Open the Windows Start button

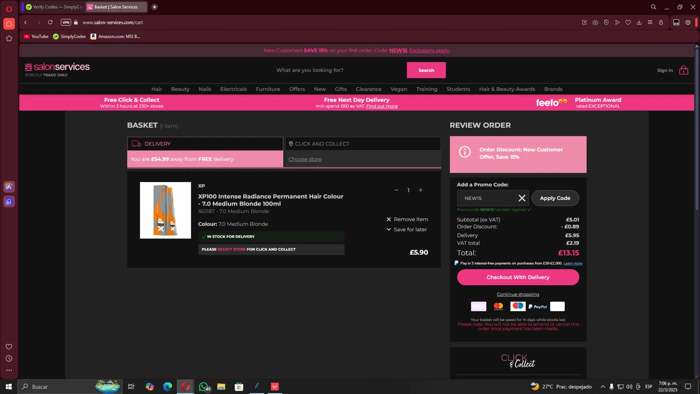[x=8, y=387]
